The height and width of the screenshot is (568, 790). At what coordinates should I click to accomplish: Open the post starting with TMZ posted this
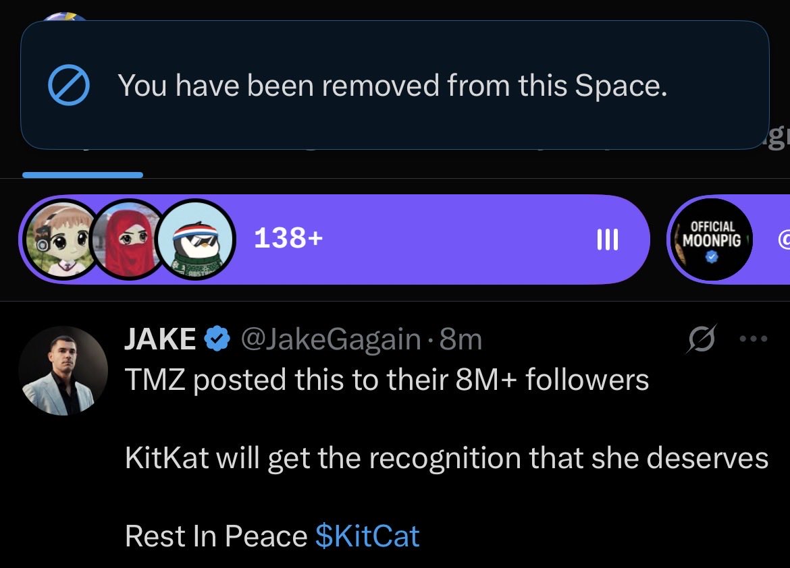(387, 380)
